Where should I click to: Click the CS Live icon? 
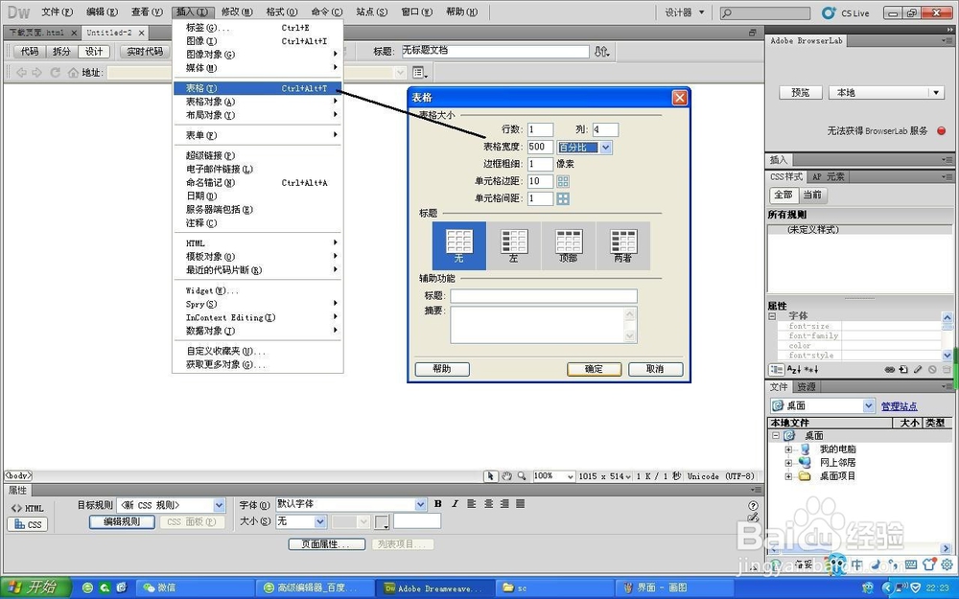829,12
